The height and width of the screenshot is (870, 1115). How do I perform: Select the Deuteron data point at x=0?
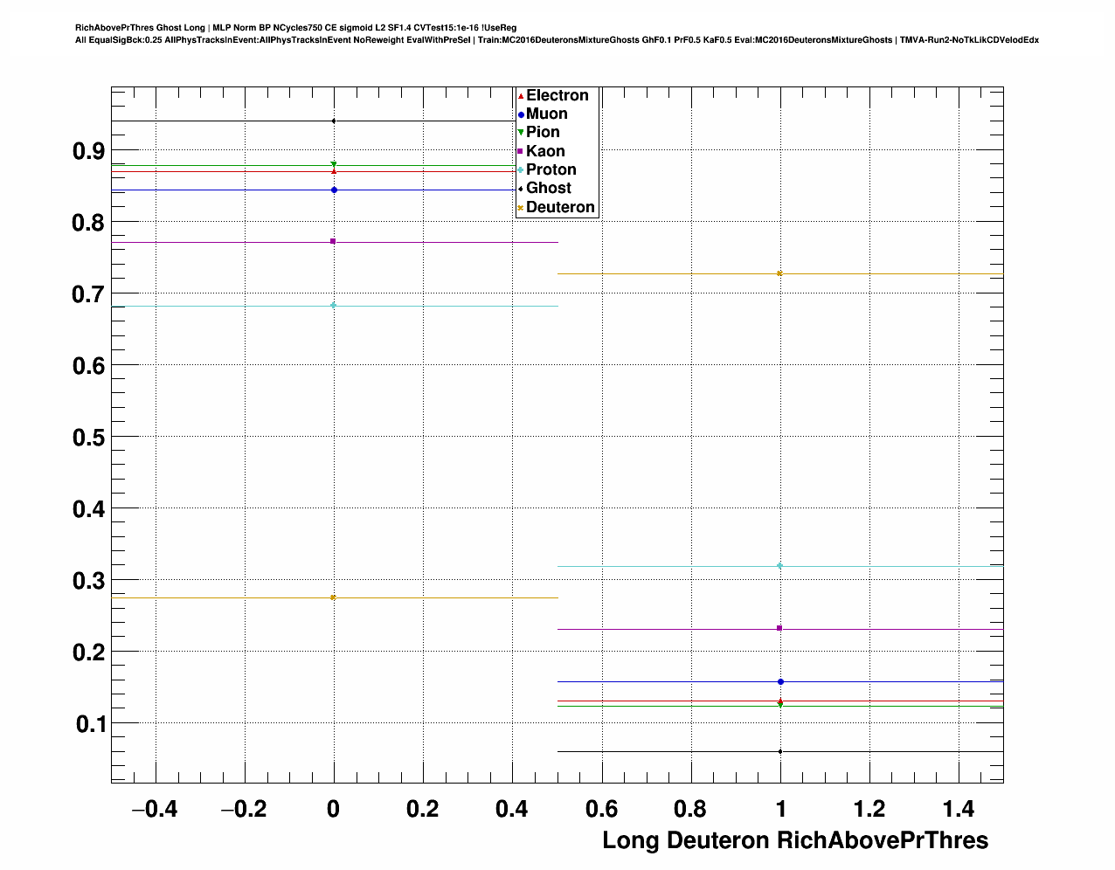pyautogui.click(x=334, y=597)
